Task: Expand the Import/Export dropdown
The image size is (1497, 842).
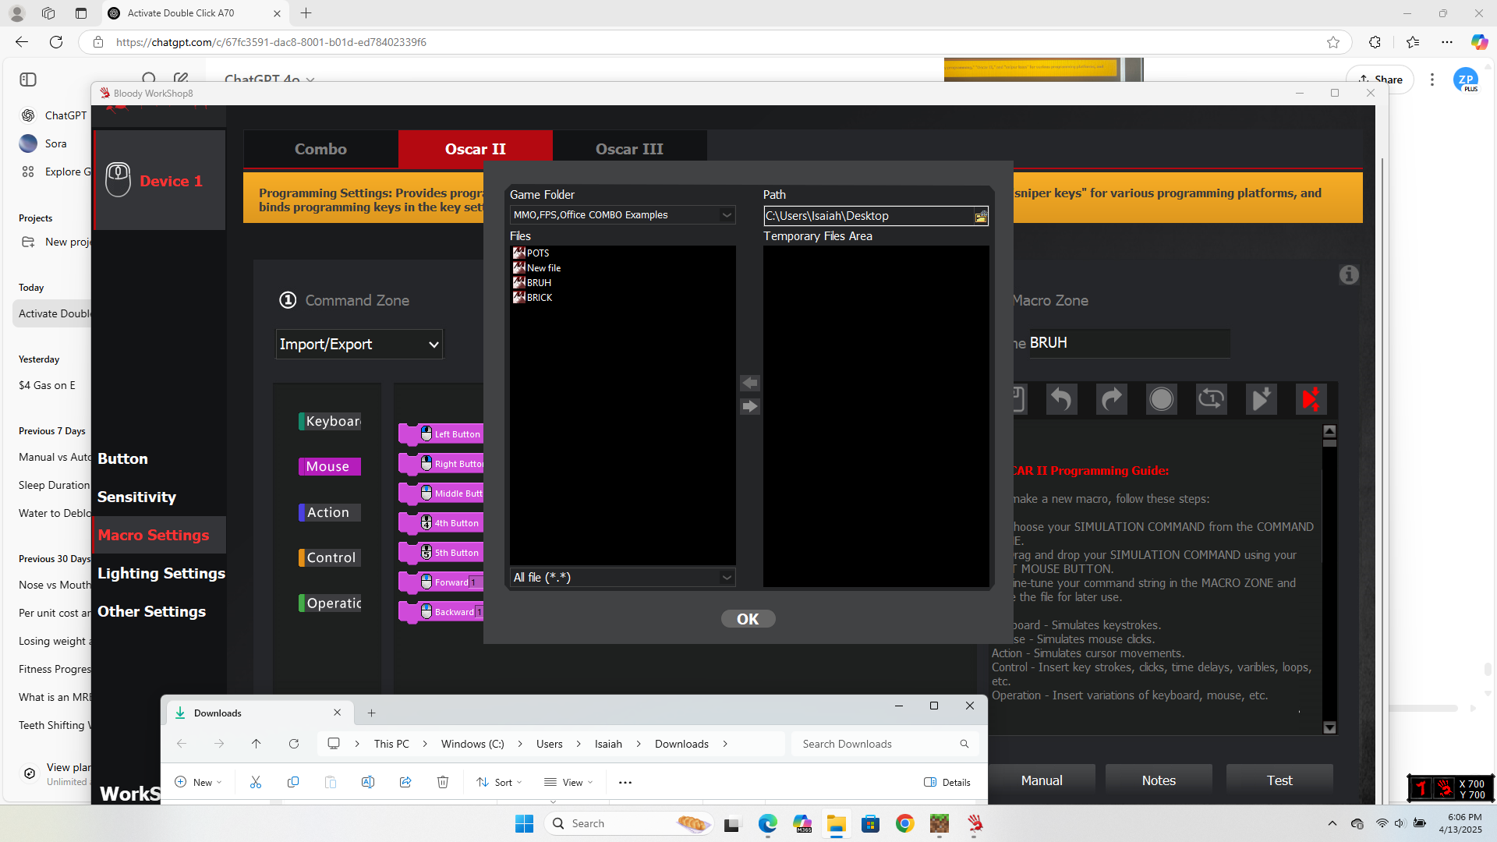Action: (434, 345)
